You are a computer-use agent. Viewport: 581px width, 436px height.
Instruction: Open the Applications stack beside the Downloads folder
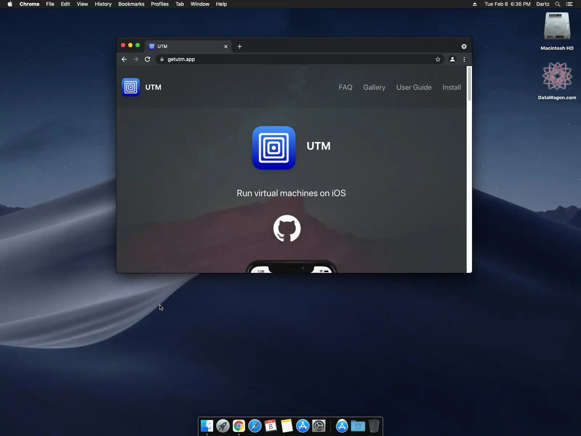coord(342,426)
